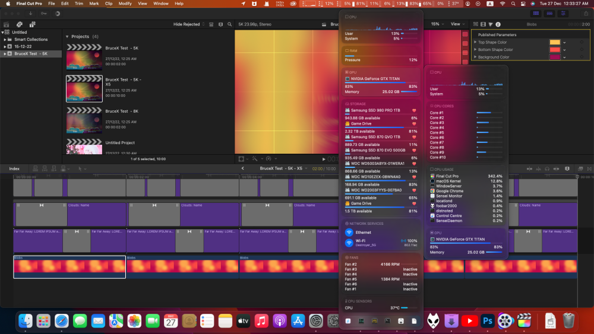Click the timeline Index button
The width and height of the screenshot is (594, 334).
(14, 168)
